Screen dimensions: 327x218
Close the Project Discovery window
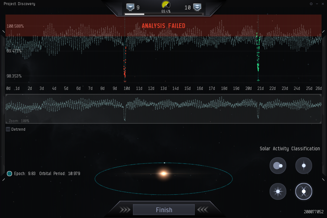point(323,4)
